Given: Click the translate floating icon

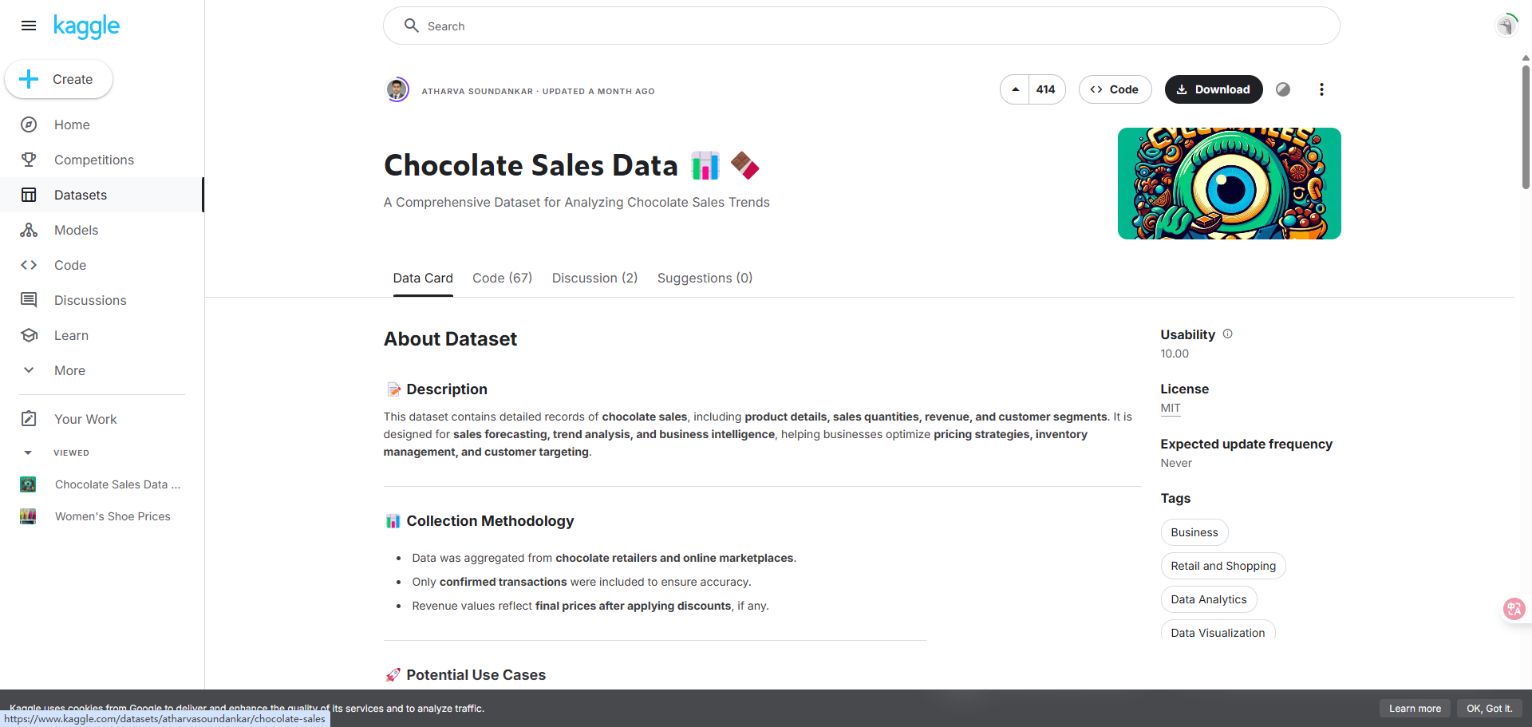Looking at the screenshot, I should (1514, 609).
